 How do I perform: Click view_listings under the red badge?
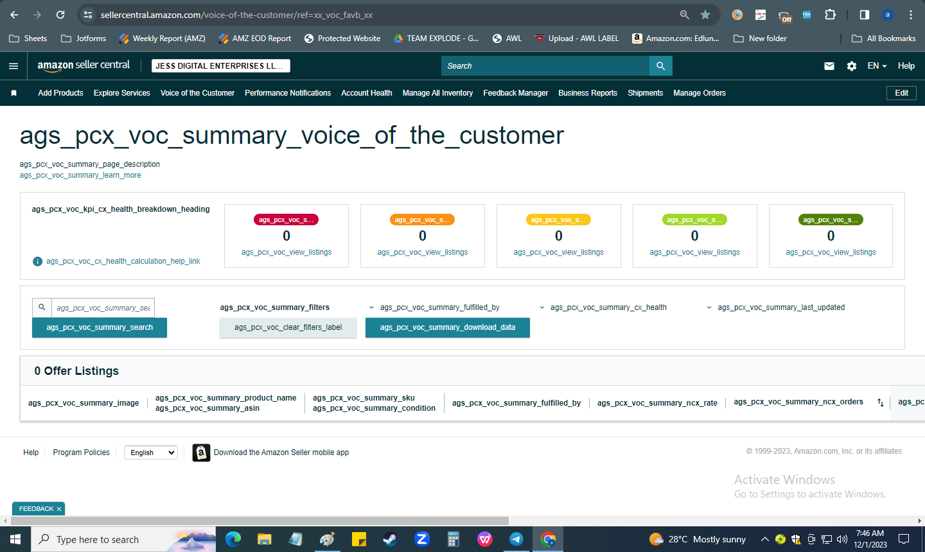tap(286, 252)
